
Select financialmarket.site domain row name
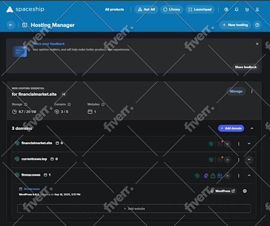coord(37,143)
